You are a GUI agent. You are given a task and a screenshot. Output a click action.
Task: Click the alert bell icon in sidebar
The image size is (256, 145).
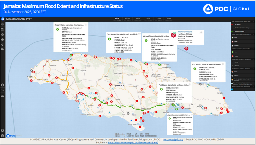3,34
